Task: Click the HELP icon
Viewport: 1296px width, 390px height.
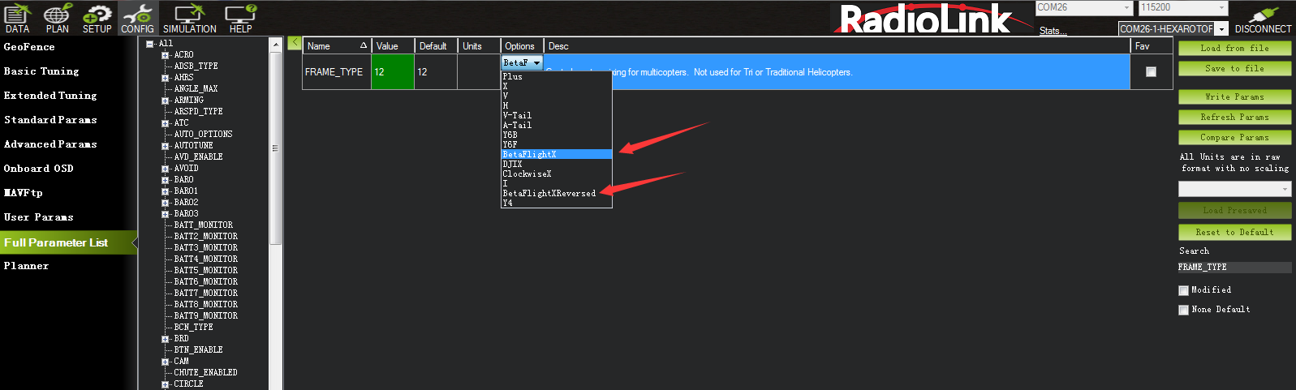Action: [x=240, y=18]
